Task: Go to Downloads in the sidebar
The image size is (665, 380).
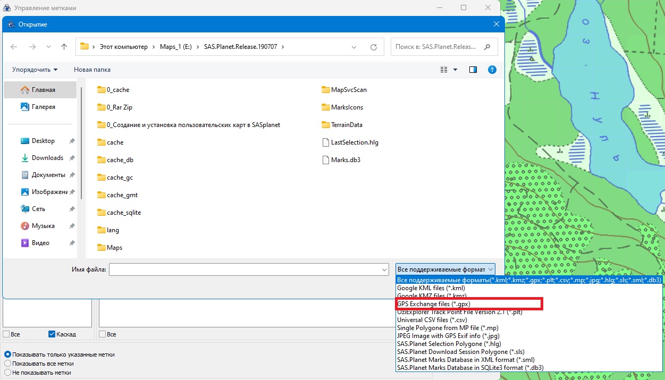Action: pyautogui.click(x=47, y=158)
